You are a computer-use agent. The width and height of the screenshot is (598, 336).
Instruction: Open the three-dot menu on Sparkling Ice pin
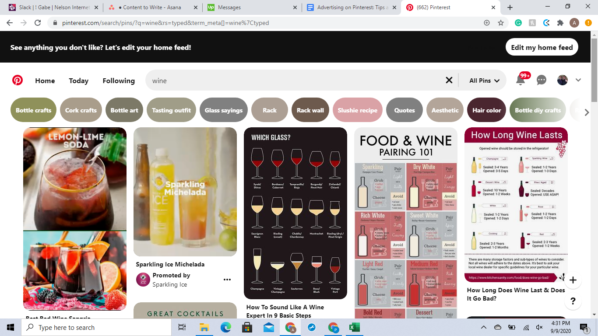tap(227, 280)
